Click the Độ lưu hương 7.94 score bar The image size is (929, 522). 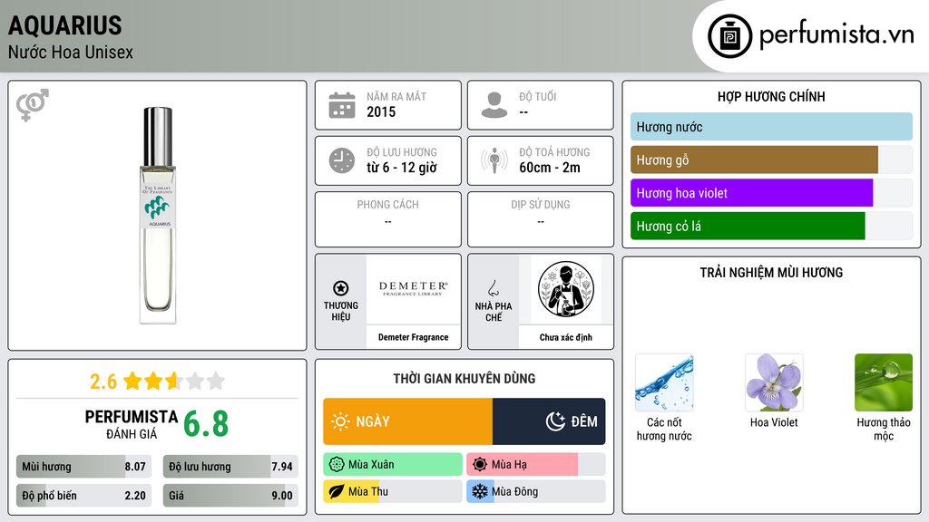tap(230, 467)
